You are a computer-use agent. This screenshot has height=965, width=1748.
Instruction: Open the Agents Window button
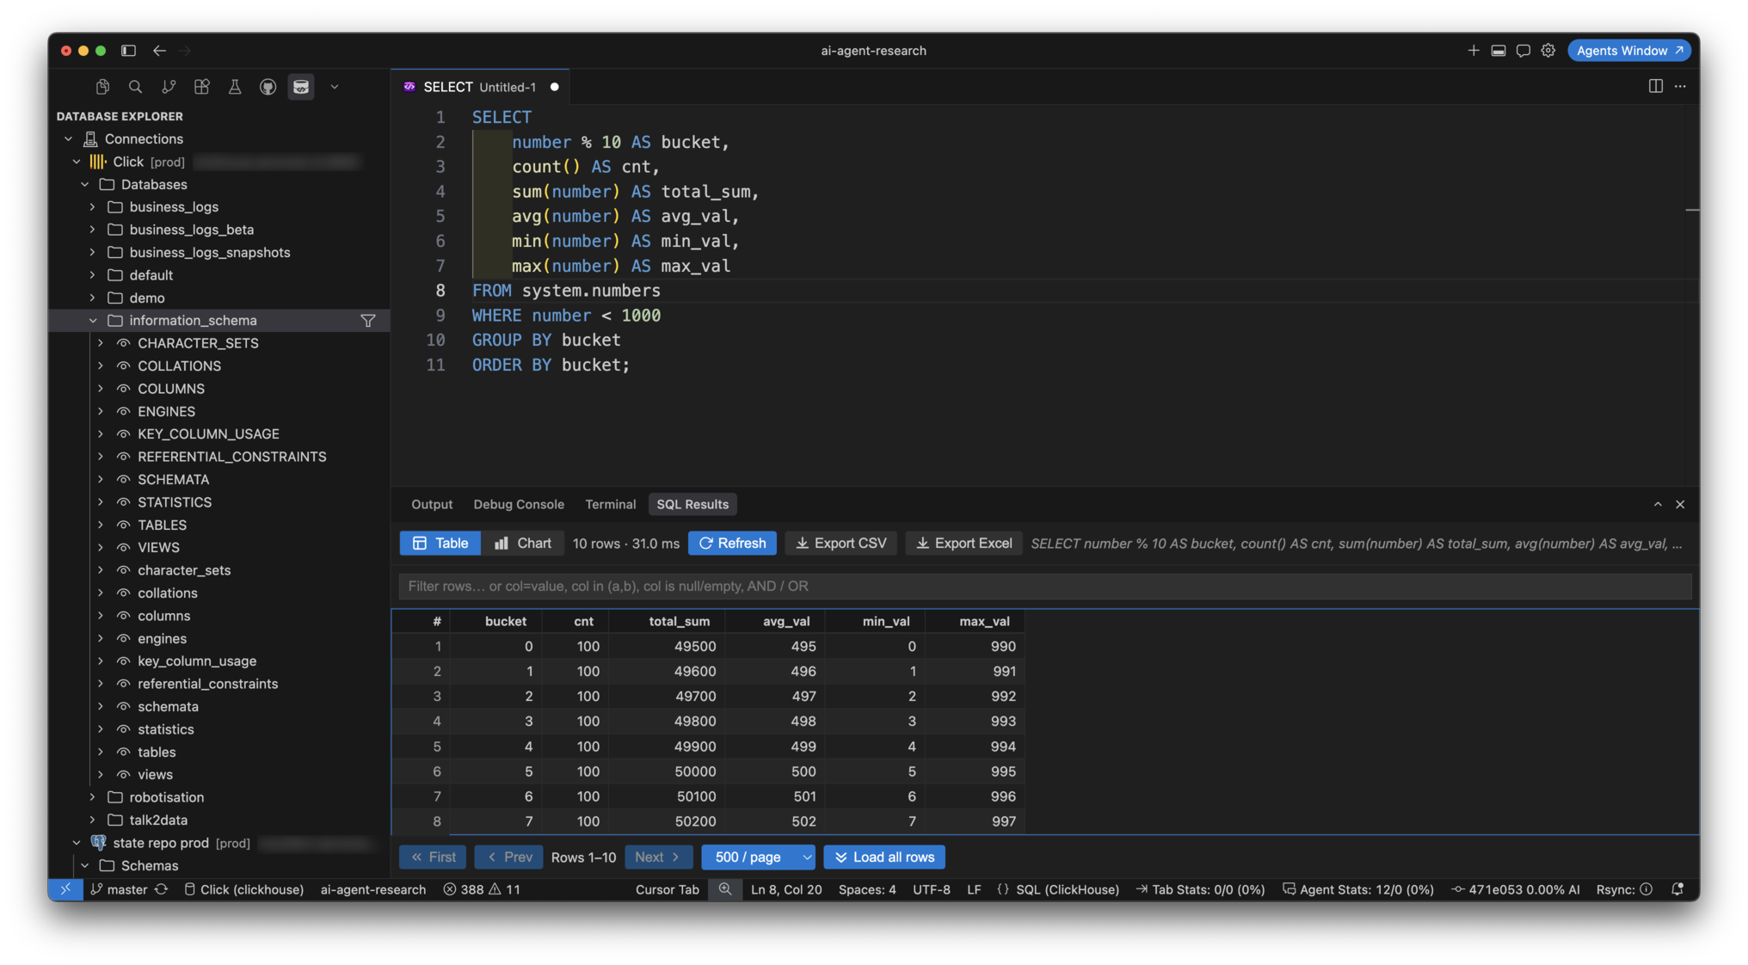[x=1629, y=51]
